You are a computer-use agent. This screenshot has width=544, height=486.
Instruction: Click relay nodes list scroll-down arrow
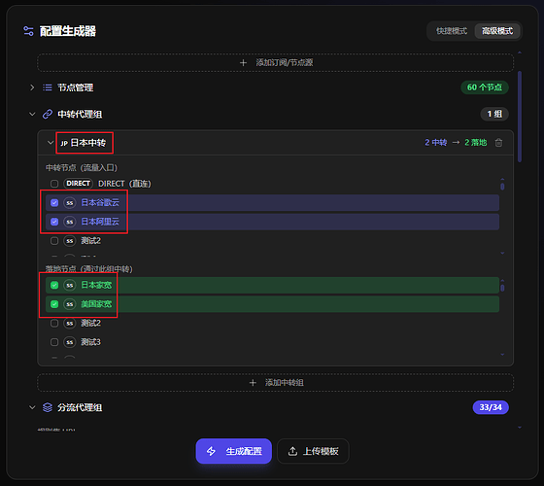pyautogui.click(x=502, y=253)
